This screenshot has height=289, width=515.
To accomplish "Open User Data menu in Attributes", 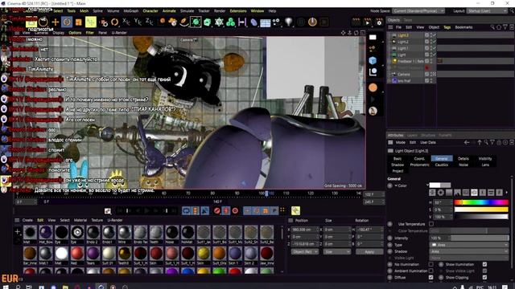I will [428, 143].
